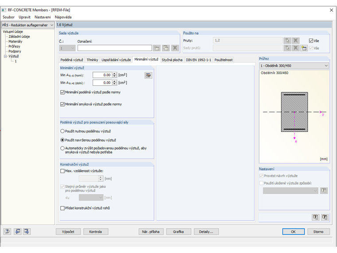Enable Přidat konstrukční výztuž rohů
The width and height of the screenshot is (337, 253).
(x=63, y=208)
